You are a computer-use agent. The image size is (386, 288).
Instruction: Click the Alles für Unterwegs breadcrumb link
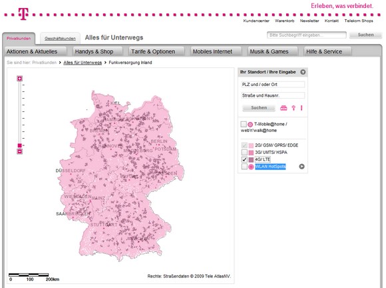[x=83, y=63]
